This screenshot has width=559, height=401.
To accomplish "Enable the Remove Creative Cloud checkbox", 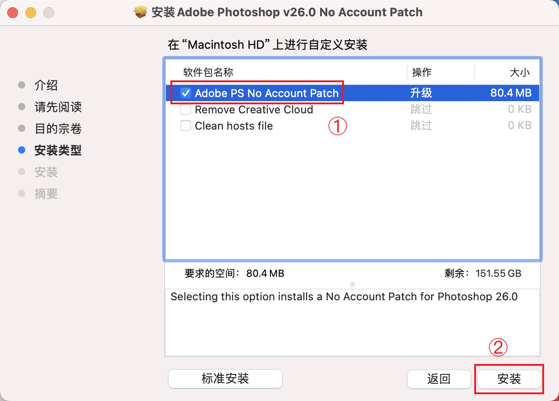I will pyautogui.click(x=186, y=110).
